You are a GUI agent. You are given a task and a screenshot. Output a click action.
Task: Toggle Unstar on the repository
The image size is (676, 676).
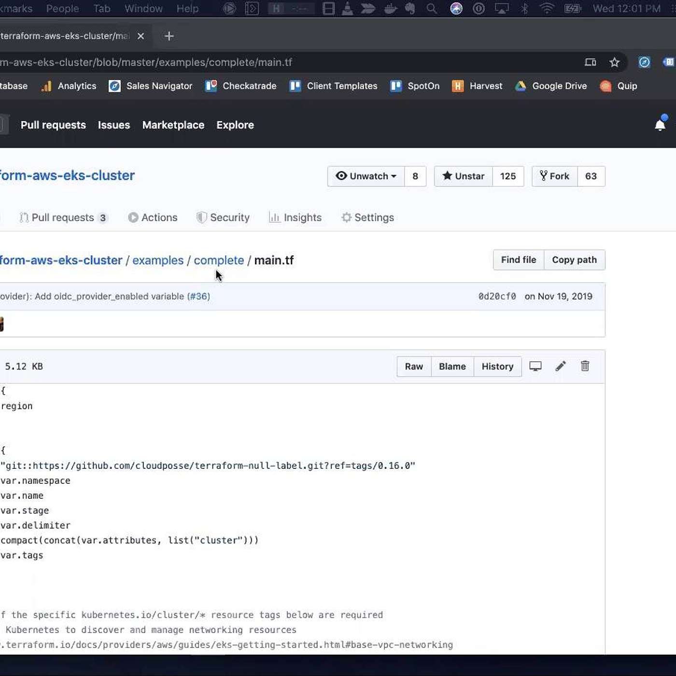click(464, 176)
